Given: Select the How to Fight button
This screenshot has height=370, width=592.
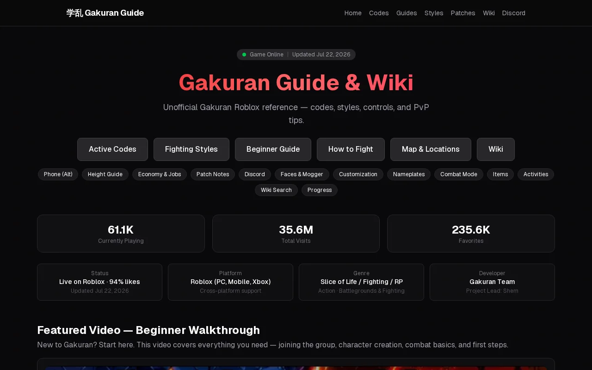Looking at the screenshot, I should (x=351, y=149).
